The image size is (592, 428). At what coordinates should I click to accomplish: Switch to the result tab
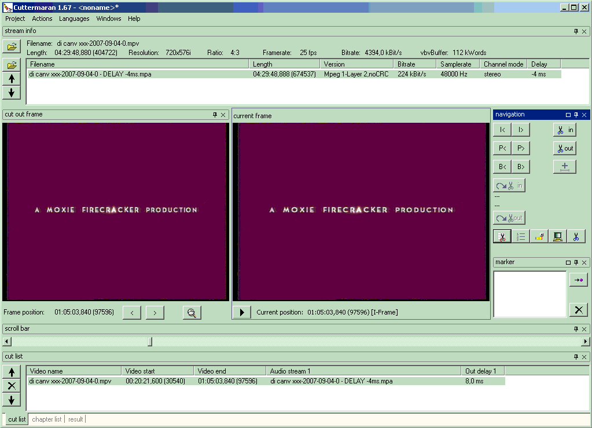75,419
